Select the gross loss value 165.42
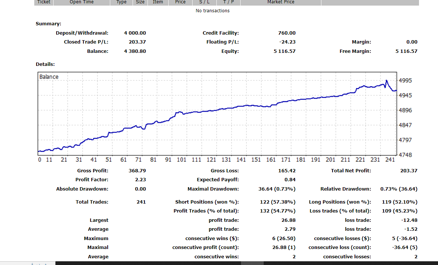The height and width of the screenshot is (265, 438). (287, 170)
